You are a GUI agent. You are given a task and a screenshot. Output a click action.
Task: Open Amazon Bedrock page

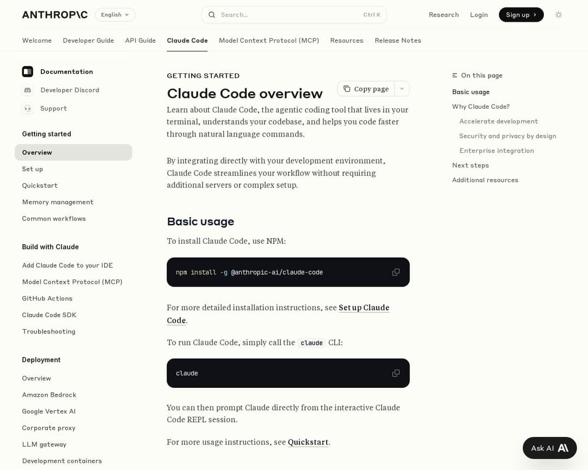(x=49, y=395)
